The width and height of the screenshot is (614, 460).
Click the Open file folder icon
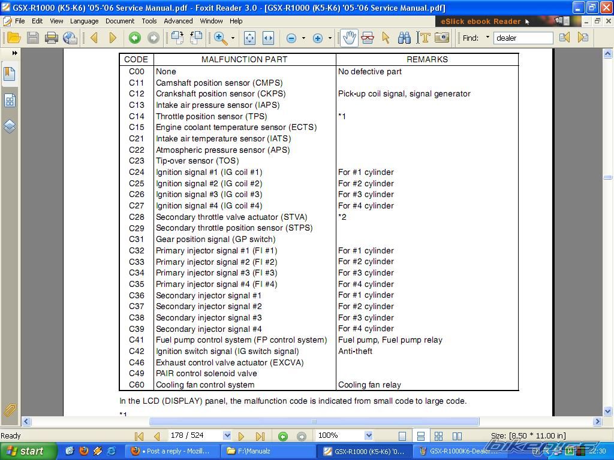(14, 38)
